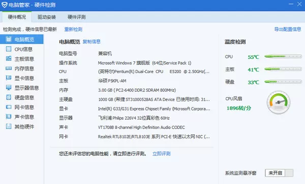Click the 飞利浦 Philips 226V4 monitor value
This screenshot has width=305, height=184.
tap(134, 118)
